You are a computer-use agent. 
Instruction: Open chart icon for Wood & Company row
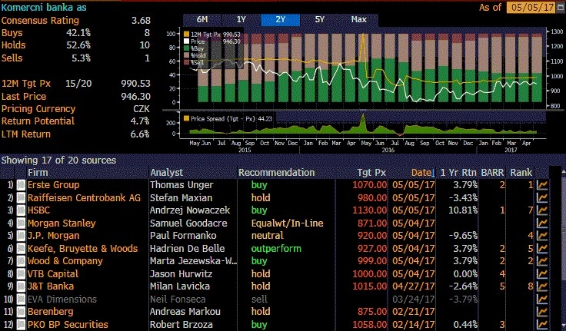coord(542,261)
